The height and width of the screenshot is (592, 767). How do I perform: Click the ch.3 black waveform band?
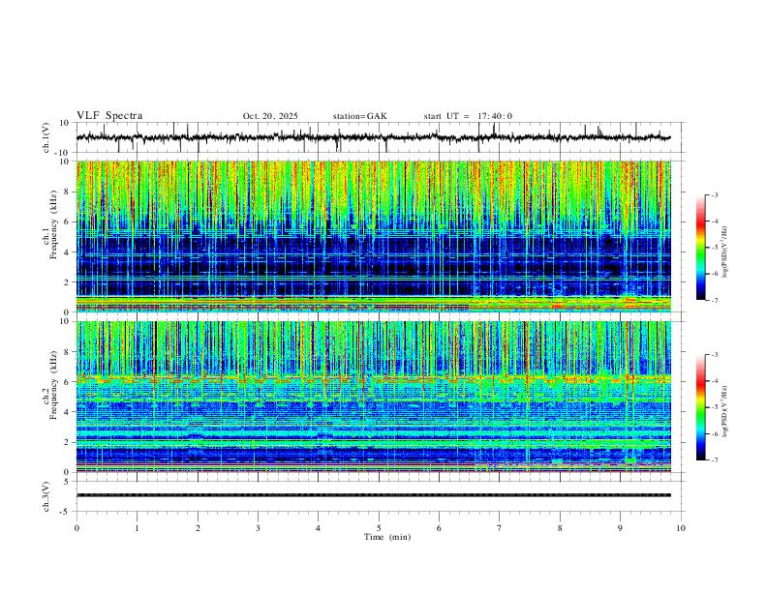pos(373,495)
